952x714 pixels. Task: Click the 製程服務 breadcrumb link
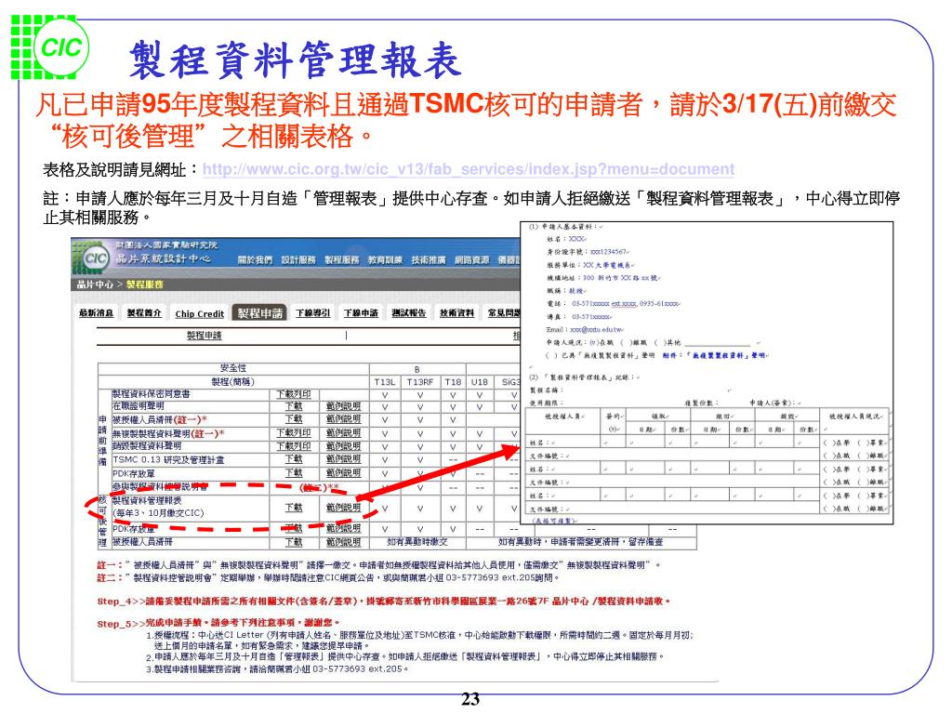click(x=144, y=284)
